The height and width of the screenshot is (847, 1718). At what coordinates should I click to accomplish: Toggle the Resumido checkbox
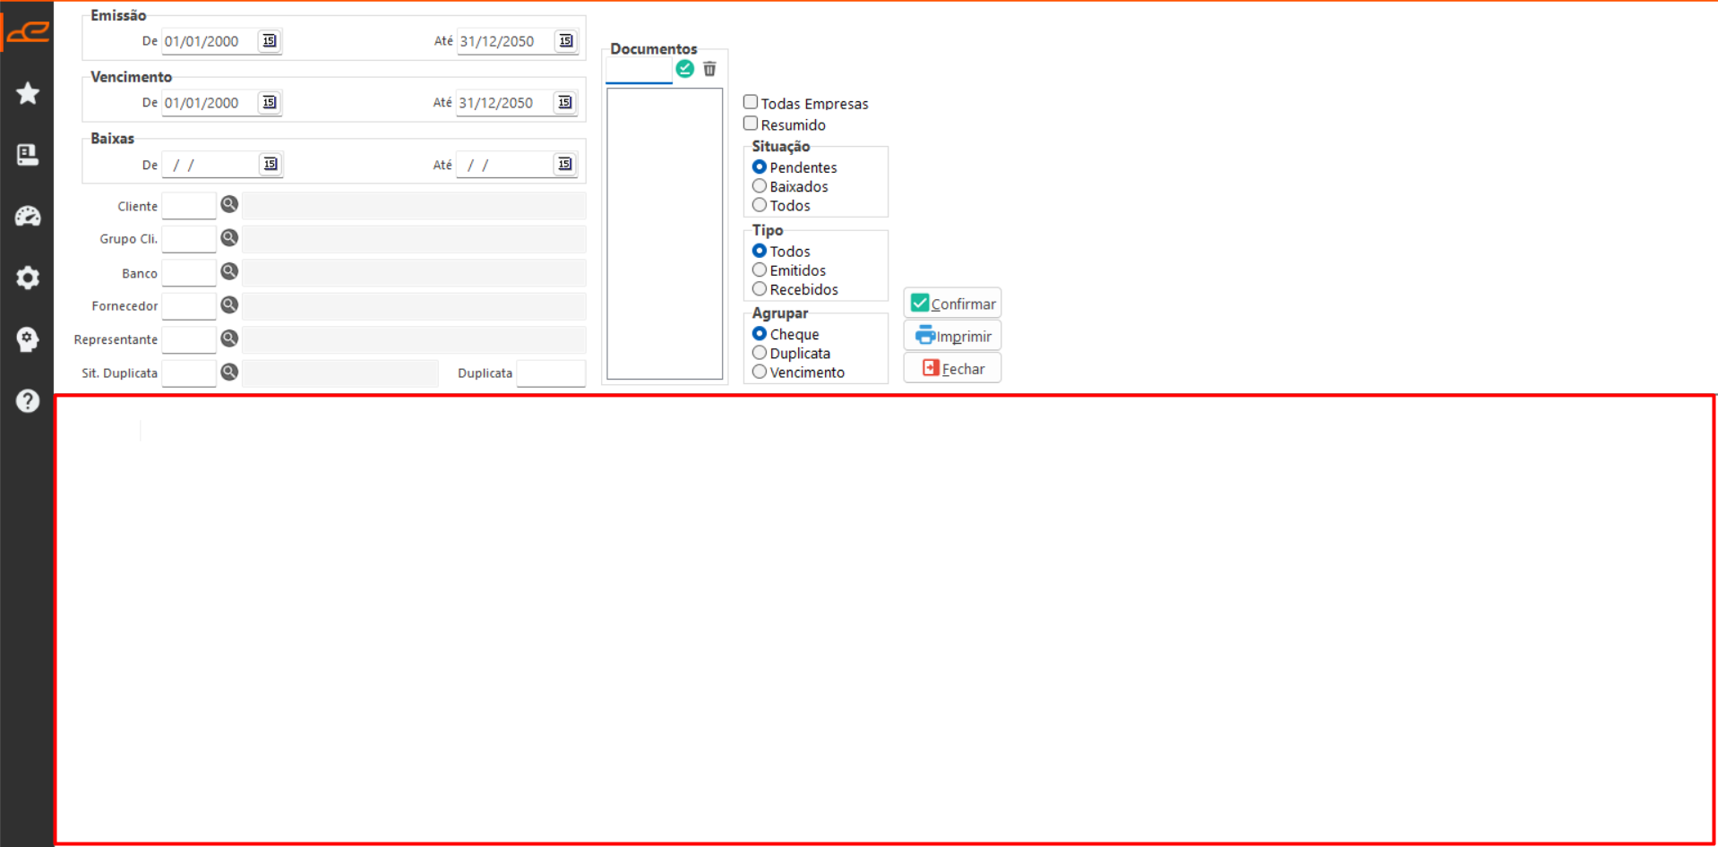point(751,124)
